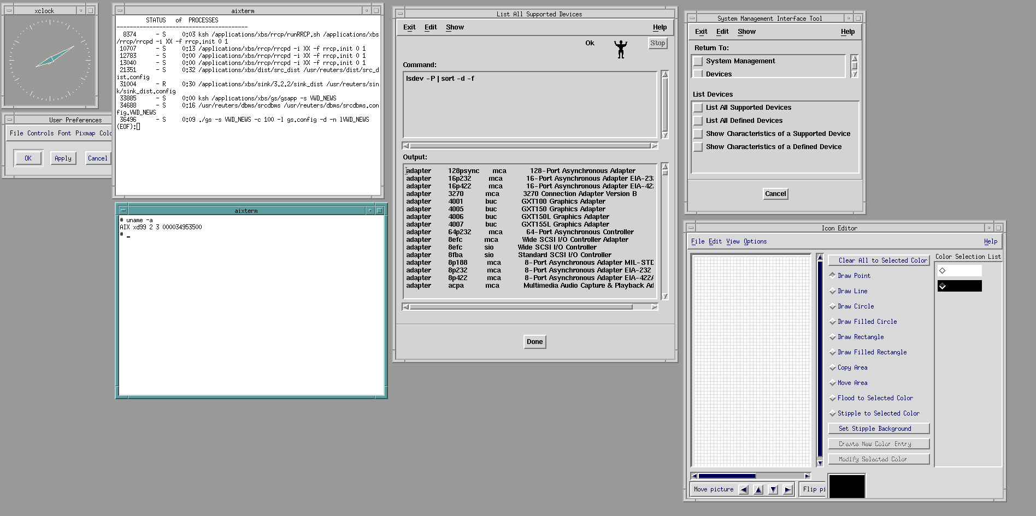The width and height of the screenshot is (1036, 516).
Task: Choose the Draw Filled Circle tool
Action: click(x=832, y=322)
